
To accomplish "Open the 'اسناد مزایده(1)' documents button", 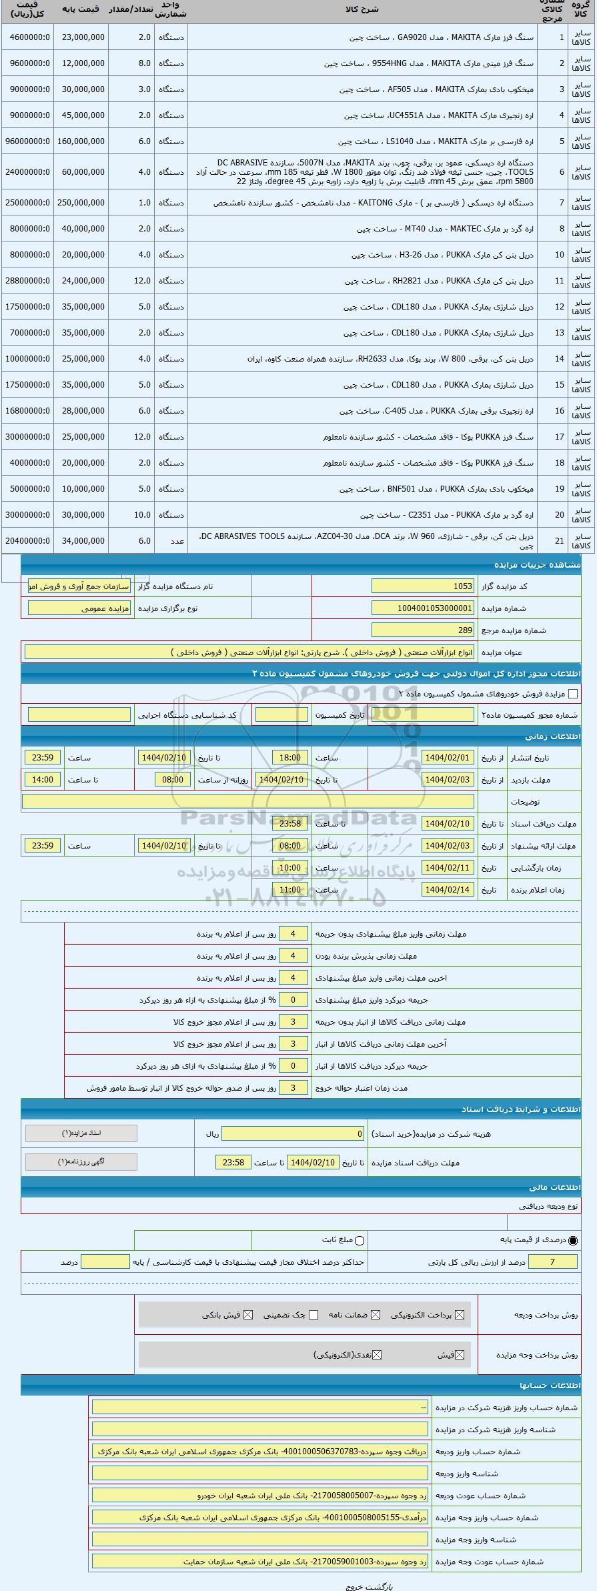I will click(x=81, y=1133).
